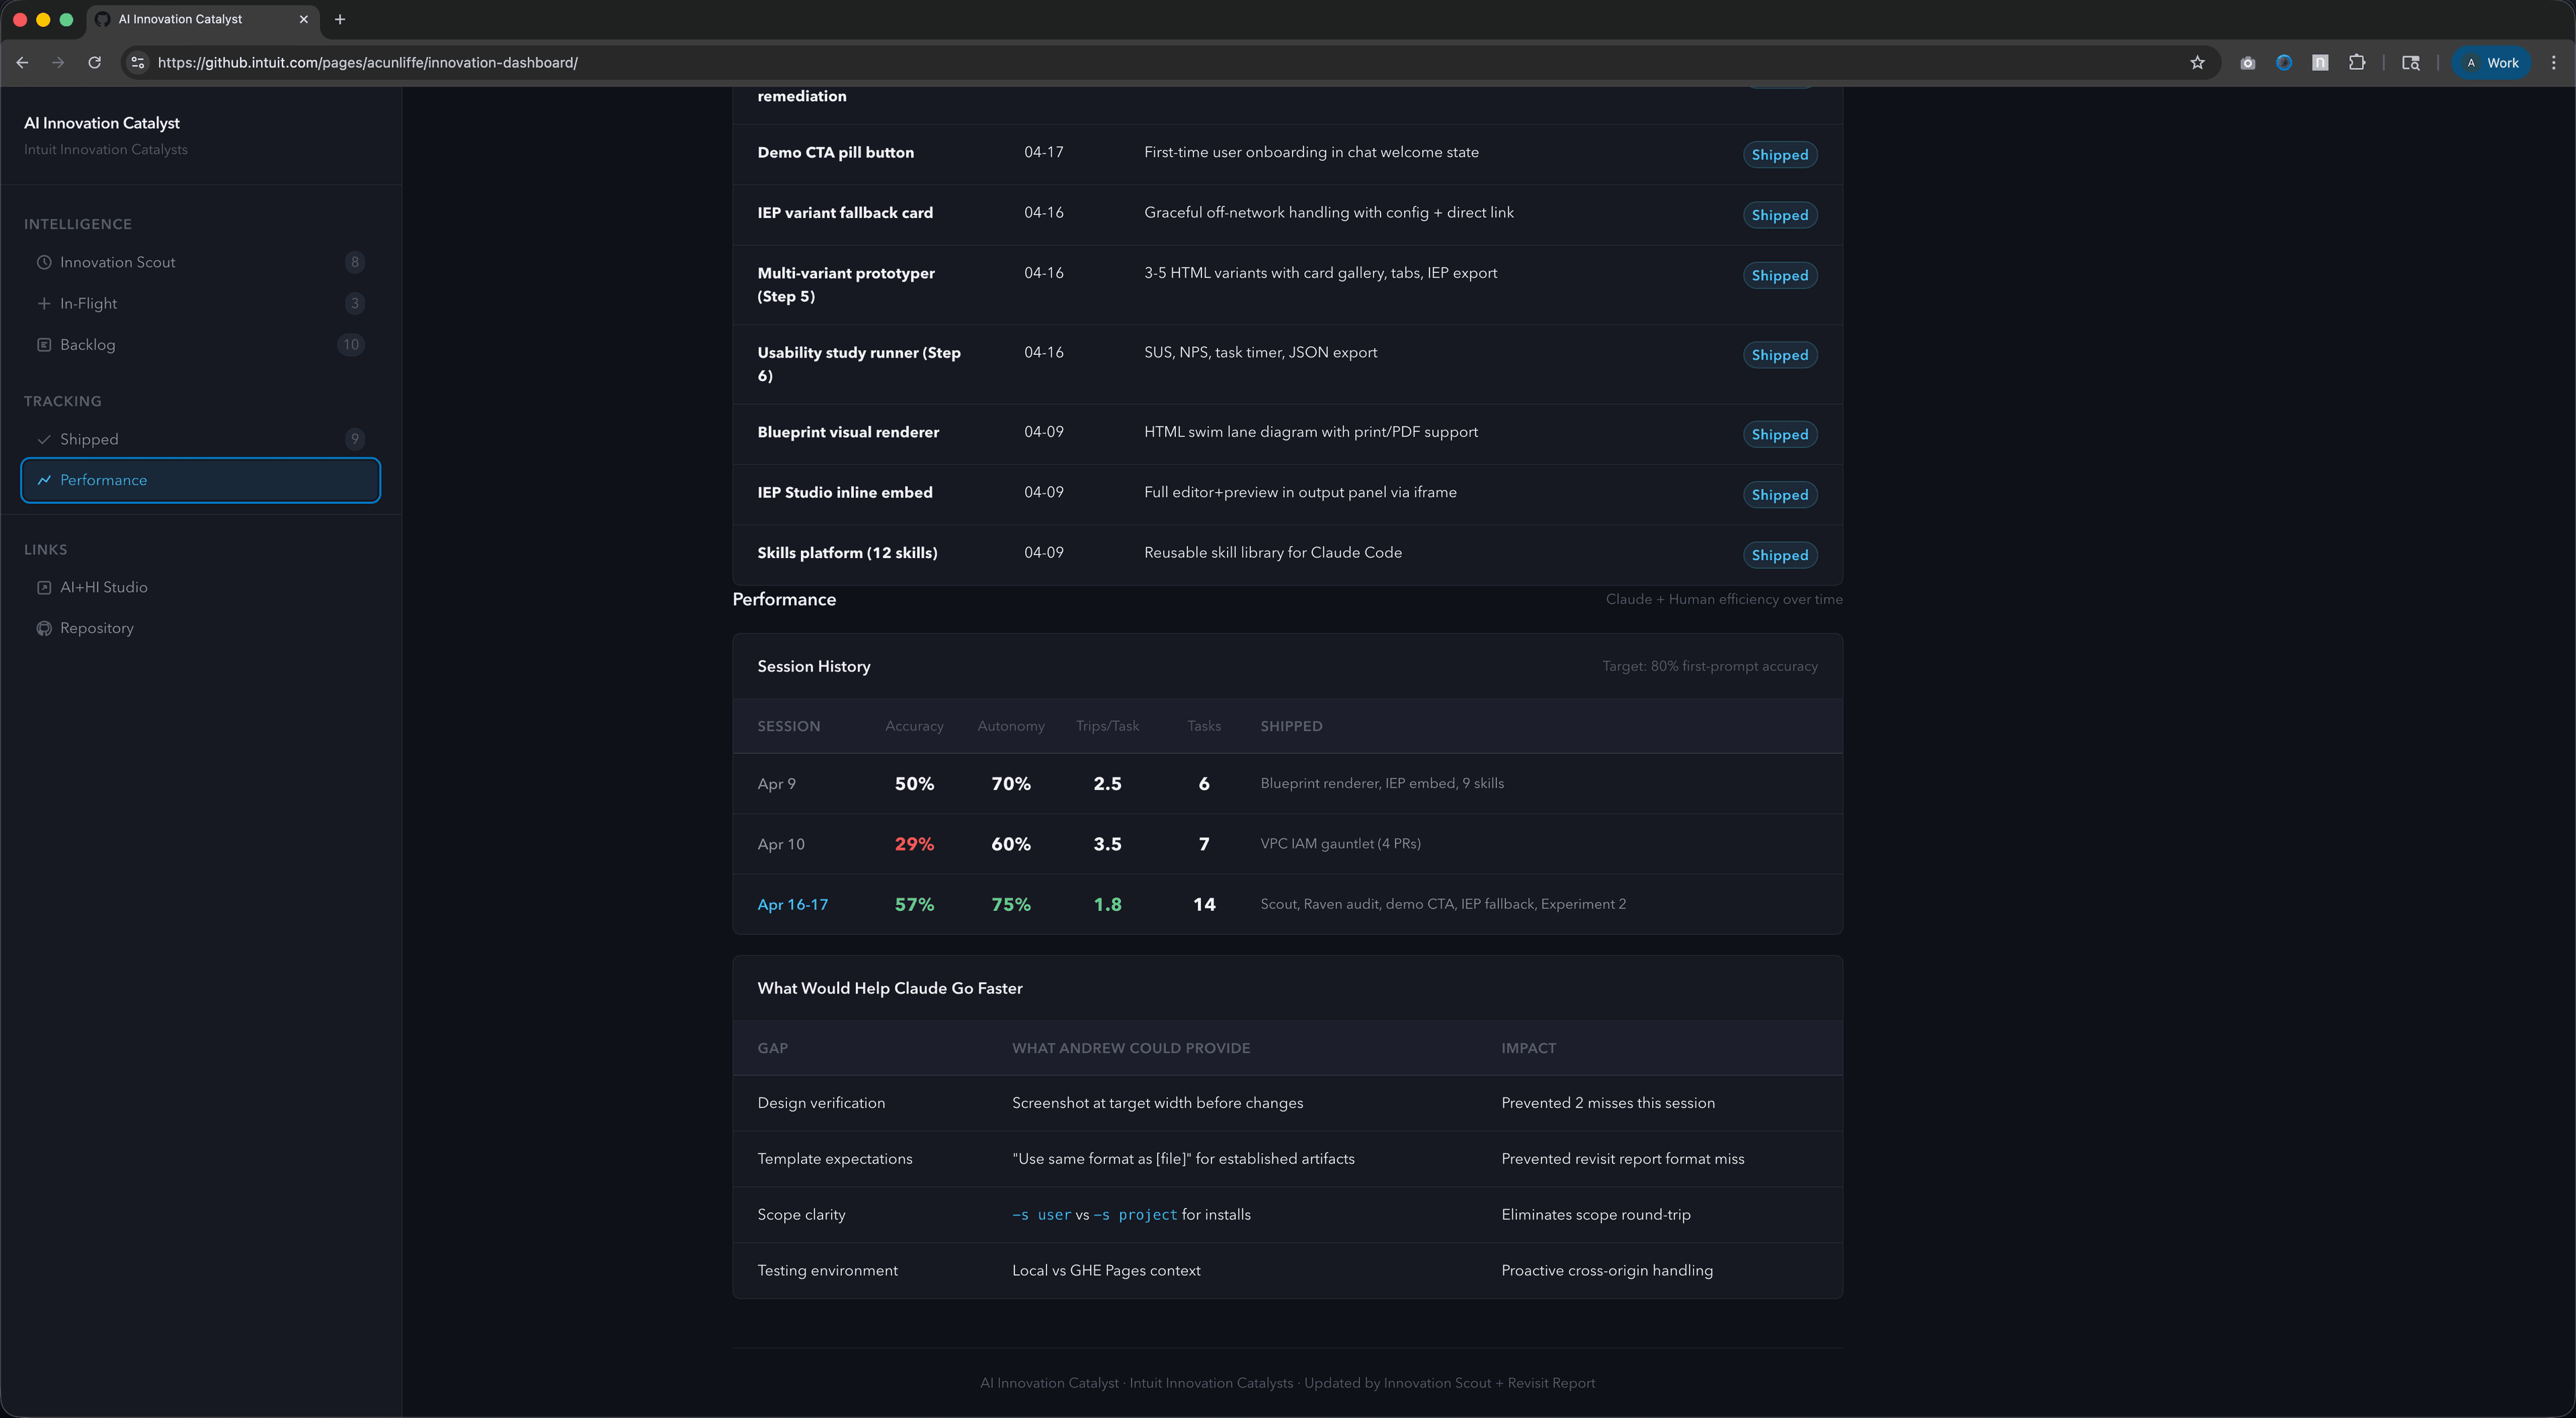Viewport: 2576px width, 1418px height.
Task: Click the Backlog list icon
Action: pos(44,344)
